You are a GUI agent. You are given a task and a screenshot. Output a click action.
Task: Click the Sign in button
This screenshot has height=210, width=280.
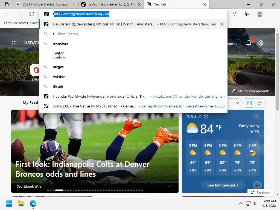tap(234, 43)
